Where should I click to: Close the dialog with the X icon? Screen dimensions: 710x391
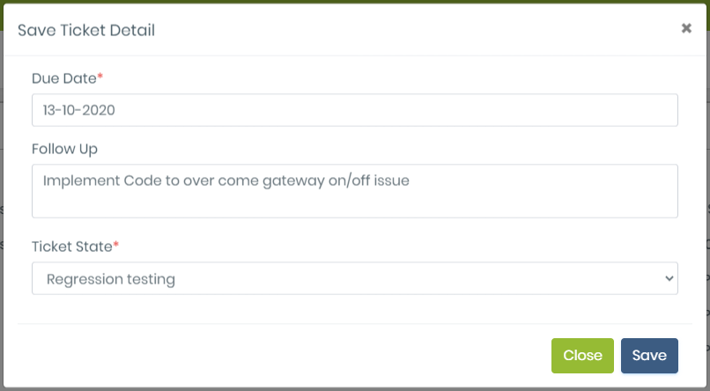point(686,28)
